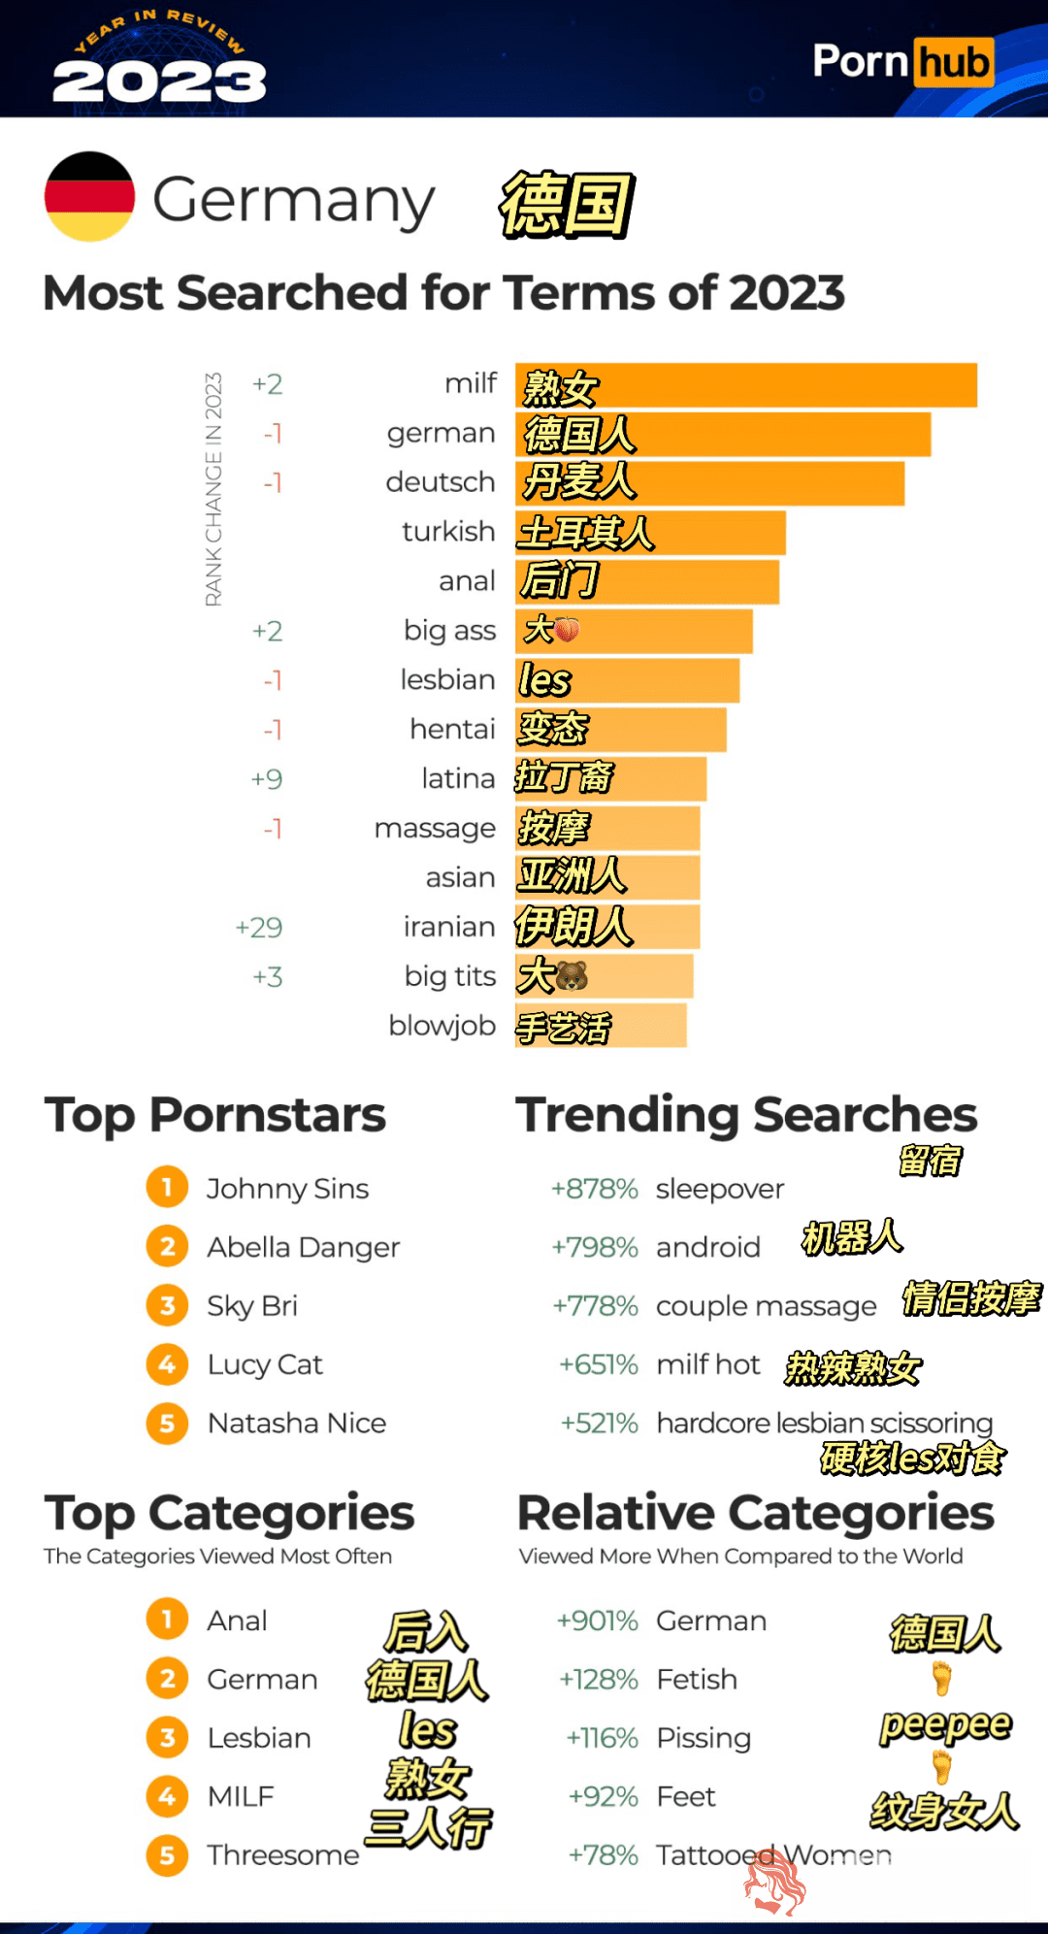Click the red watermark stamp at the bottom
Image resolution: width=1048 pixels, height=1934 pixels.
click(x=774, y=1882)
